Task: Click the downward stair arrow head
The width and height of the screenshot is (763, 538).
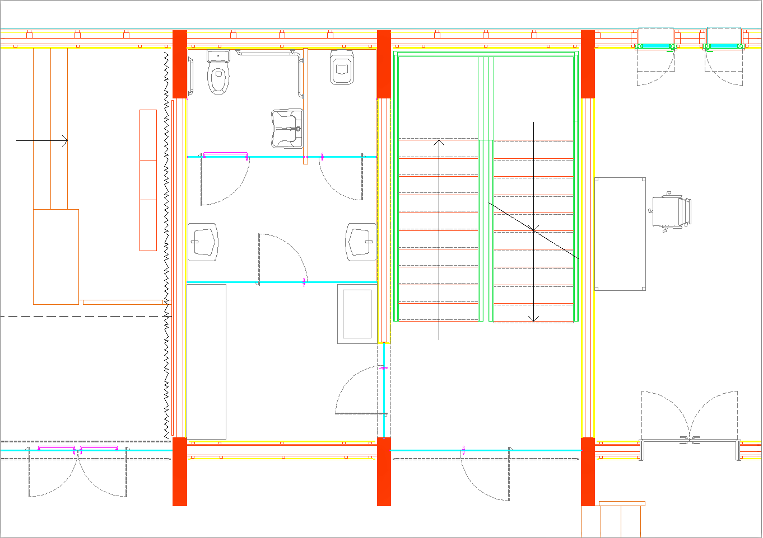Action: pyautogui.click(x=533, y=318)
